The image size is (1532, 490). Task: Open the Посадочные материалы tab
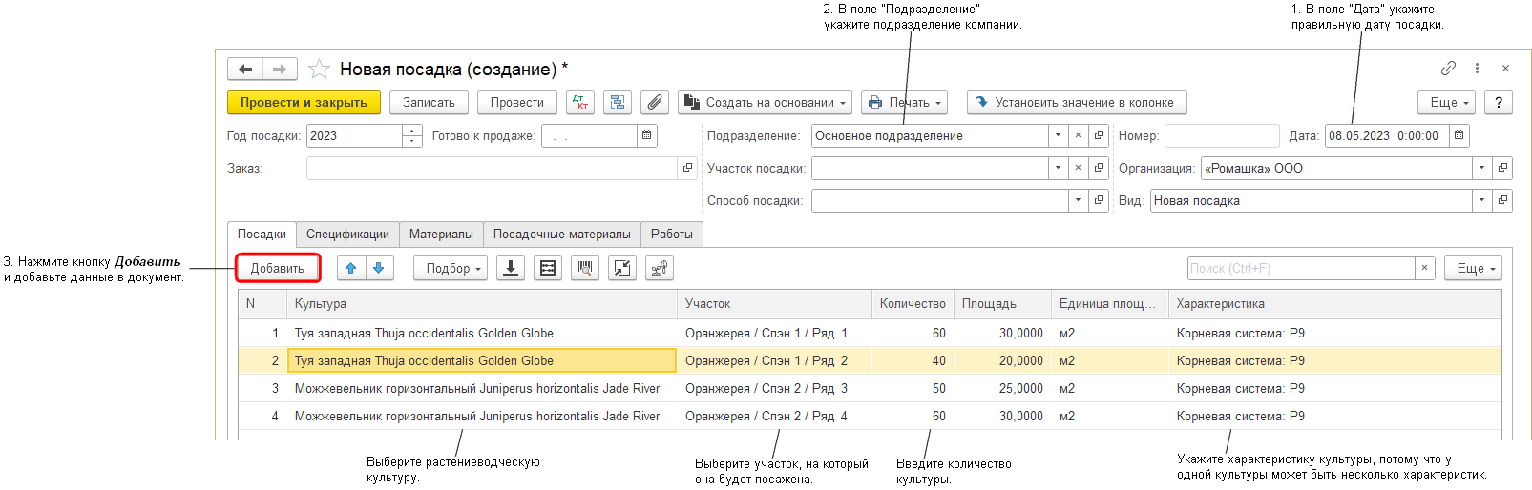[561, 234]
